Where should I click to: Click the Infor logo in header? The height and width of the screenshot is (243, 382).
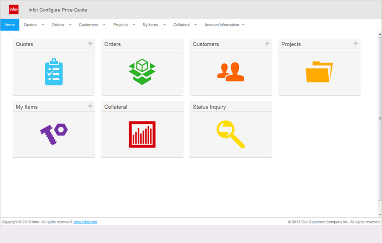(x=14, y=9)
